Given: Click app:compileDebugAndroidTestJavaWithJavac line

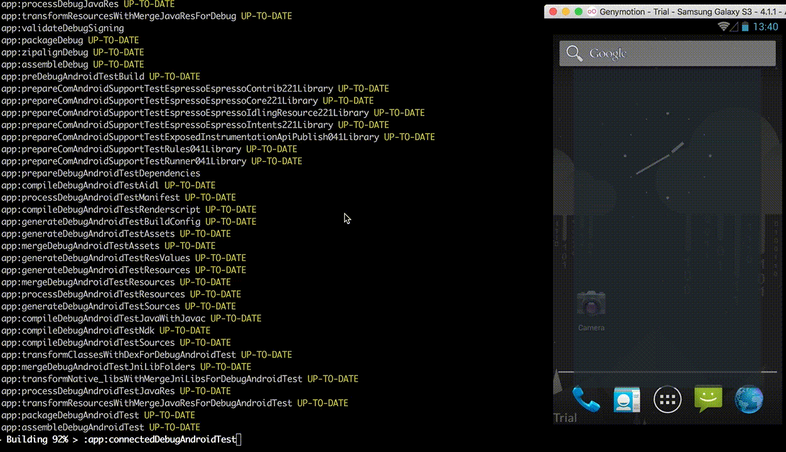Looking at the screenshot, I should pyautogui.click(x=131, y=319).
